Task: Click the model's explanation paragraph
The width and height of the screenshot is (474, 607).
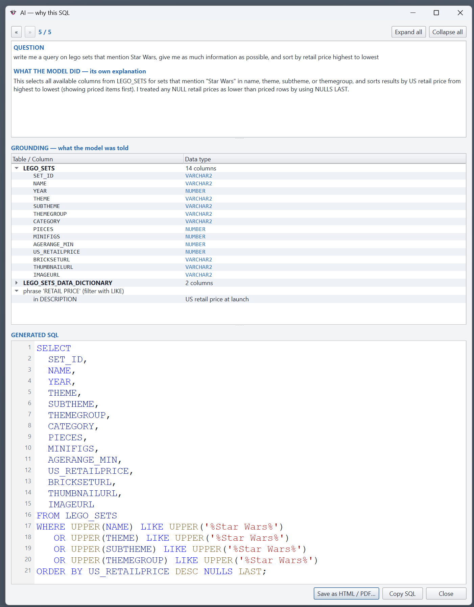Action: (237, 85)
